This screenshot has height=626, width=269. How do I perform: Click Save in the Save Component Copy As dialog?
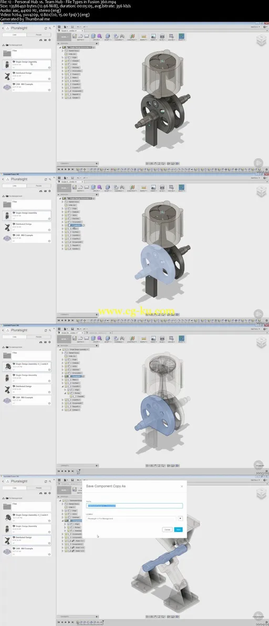(x=178, y=529)
